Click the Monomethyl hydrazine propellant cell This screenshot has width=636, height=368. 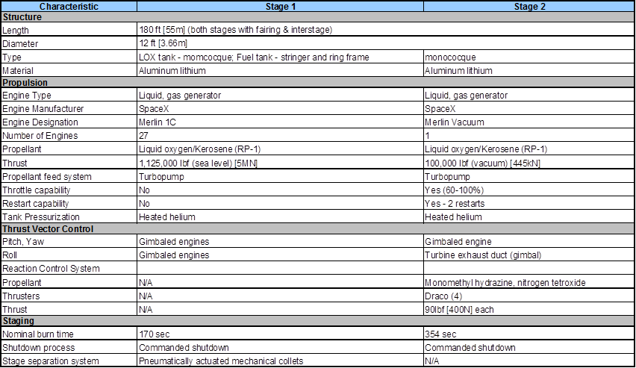coord(529,282)
